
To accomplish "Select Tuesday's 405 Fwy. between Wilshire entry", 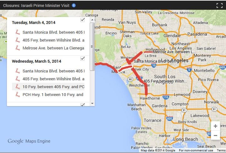I will point(48,40).
